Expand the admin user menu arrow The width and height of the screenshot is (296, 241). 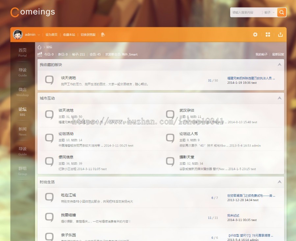[39, 35]
